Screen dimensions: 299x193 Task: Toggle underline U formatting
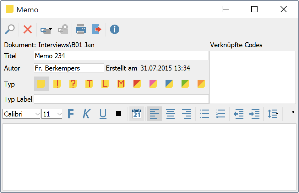pos(103,114)
